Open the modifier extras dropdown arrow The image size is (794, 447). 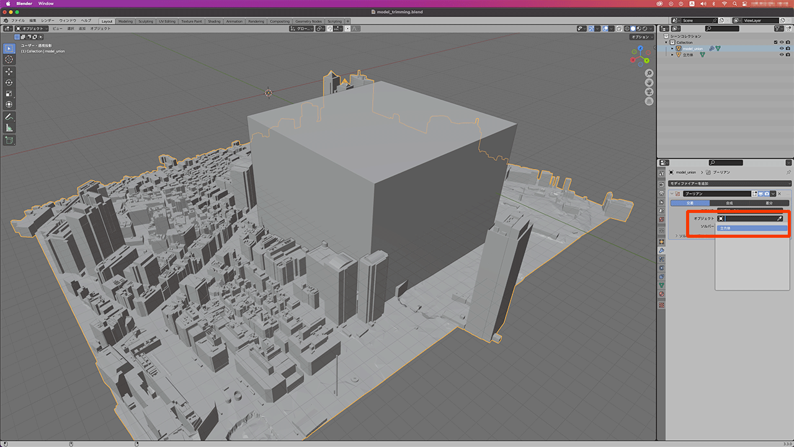point(774,194)
